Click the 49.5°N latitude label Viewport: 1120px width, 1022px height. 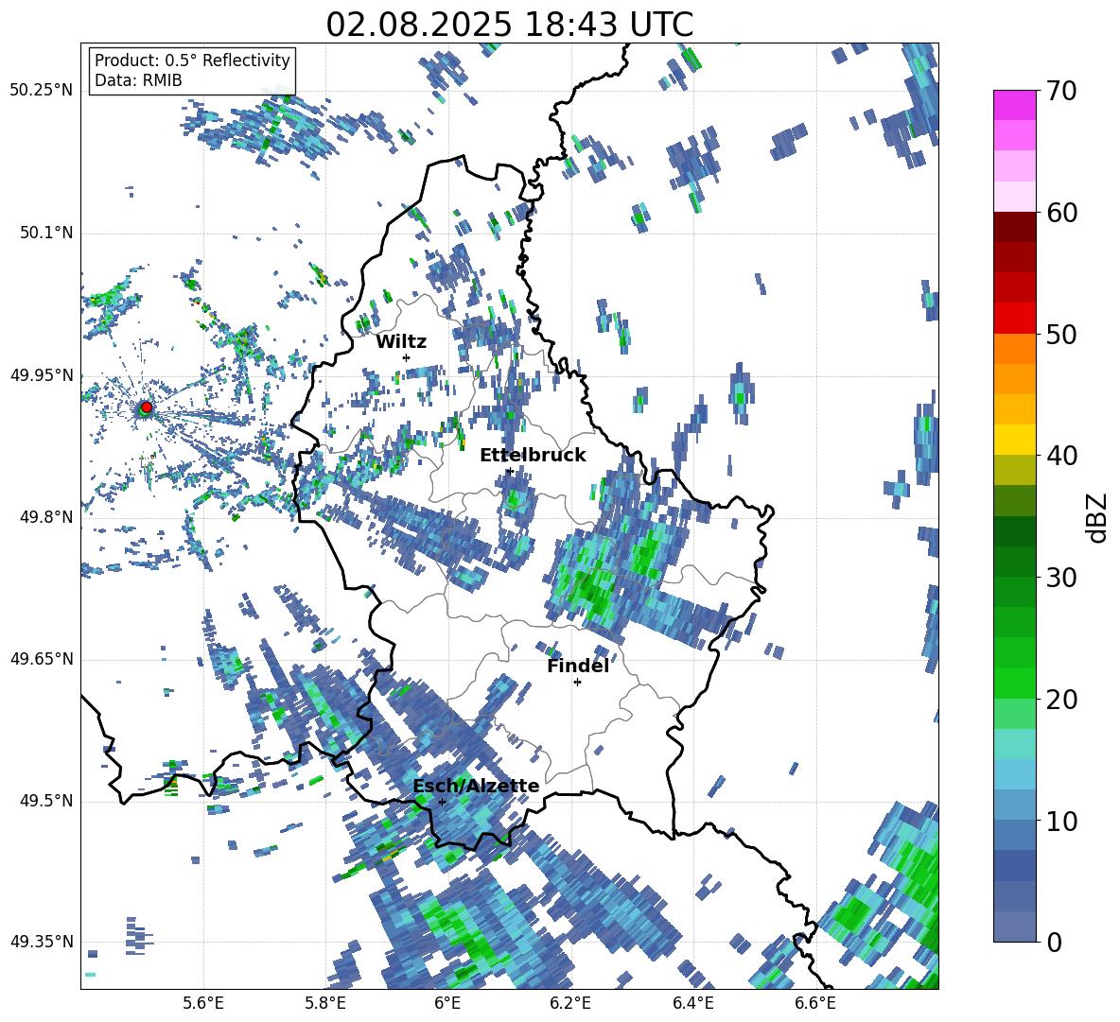point(46,800)
